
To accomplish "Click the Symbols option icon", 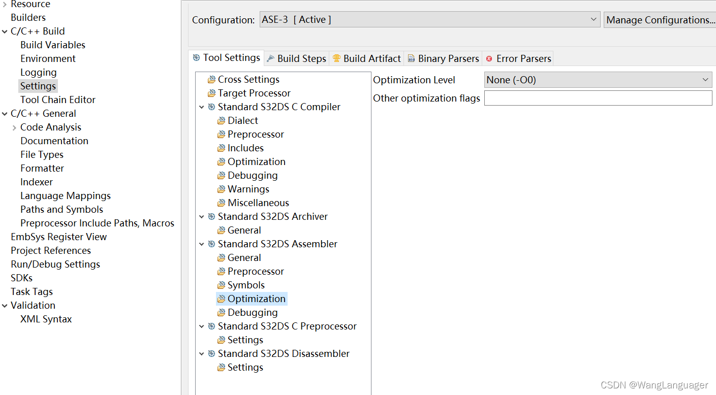I will pyautogui.click(x=221, y=285).
